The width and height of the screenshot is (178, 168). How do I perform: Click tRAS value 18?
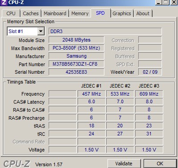click(91, 126)
